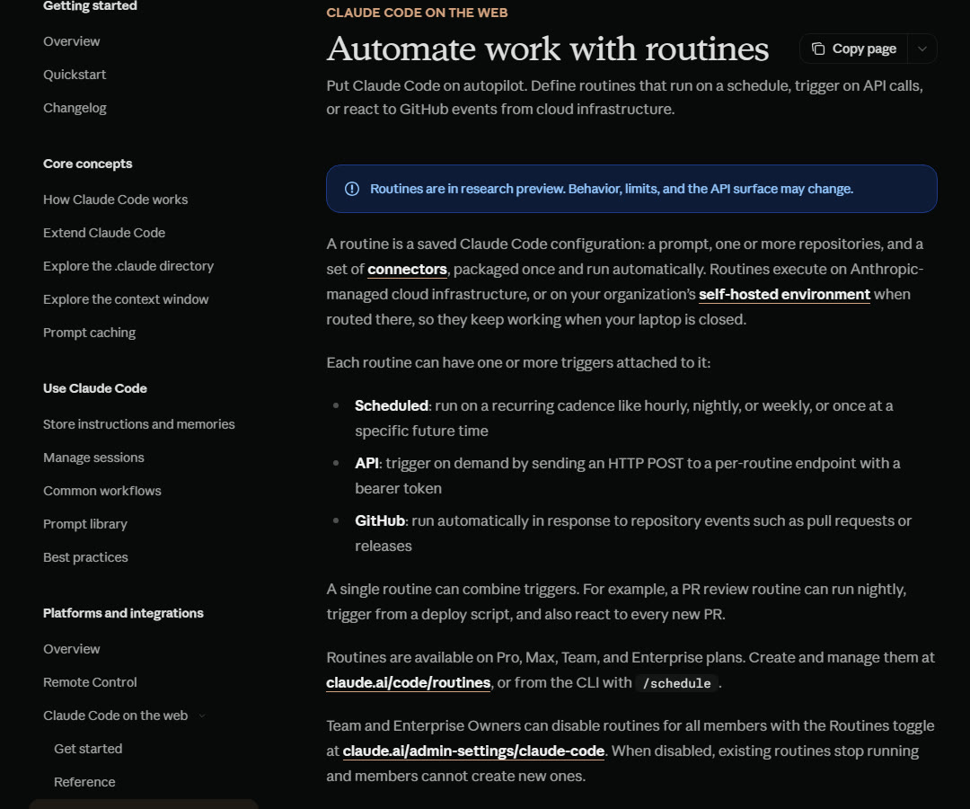Navigate to Best practices
Screen dimensions: 970x809
[x=85, y=557]
